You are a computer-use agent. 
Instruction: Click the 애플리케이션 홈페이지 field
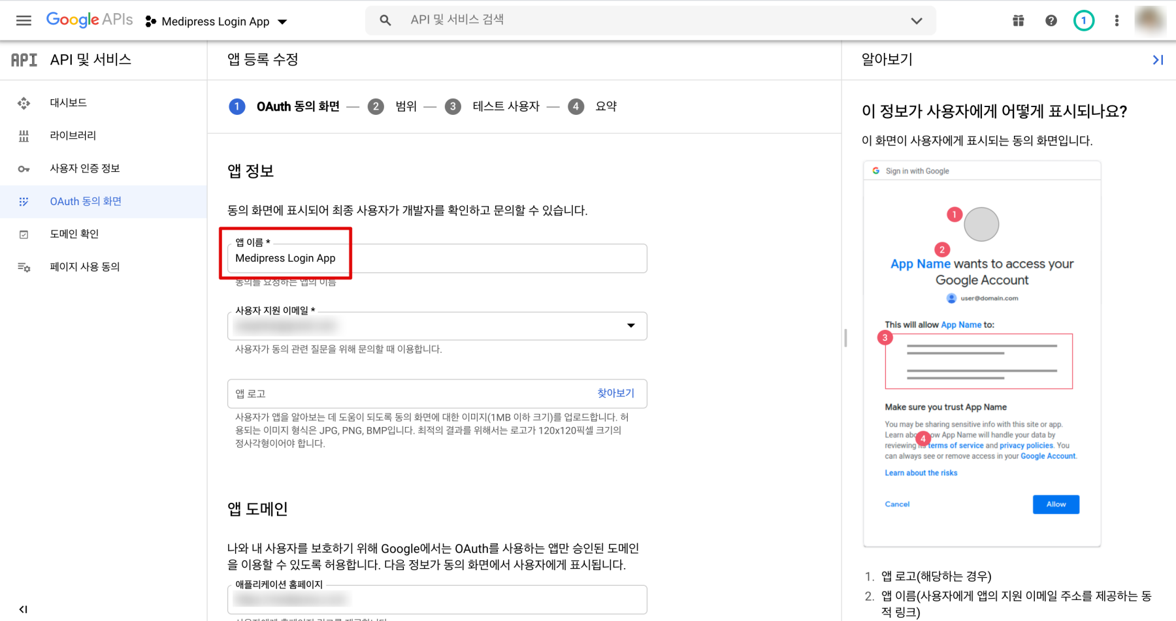coord(437,599)
